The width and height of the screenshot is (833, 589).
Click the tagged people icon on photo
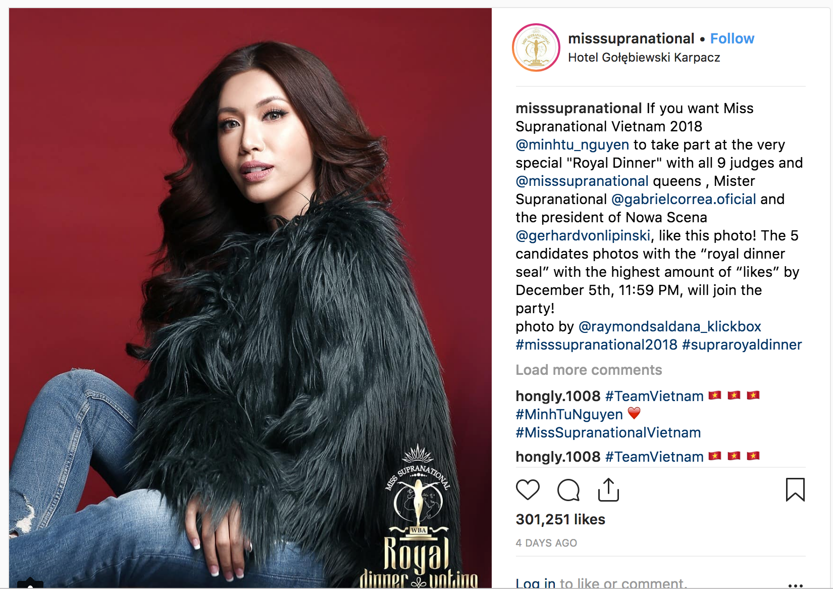(x=30, y=583)
